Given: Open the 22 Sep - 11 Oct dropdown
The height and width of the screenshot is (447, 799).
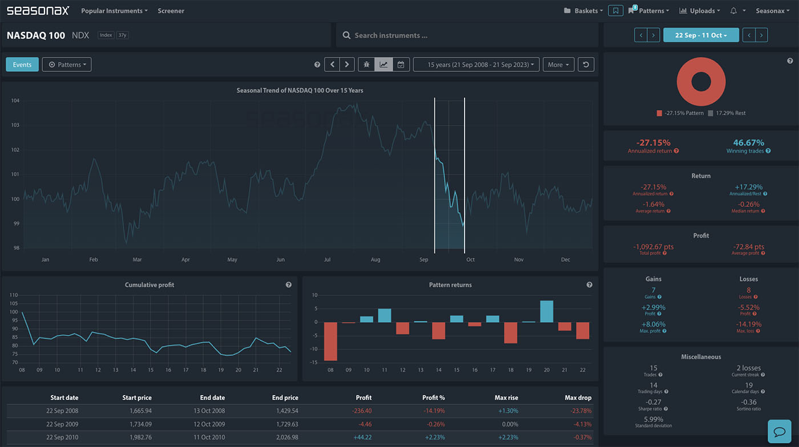Looking at the screenshot, I should click(x=701, y=35).
